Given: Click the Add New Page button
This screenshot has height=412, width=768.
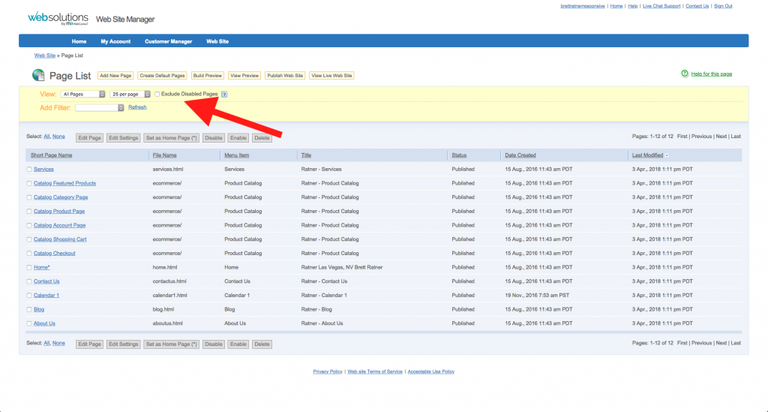Looking at the screenshot, I should 115,76.
